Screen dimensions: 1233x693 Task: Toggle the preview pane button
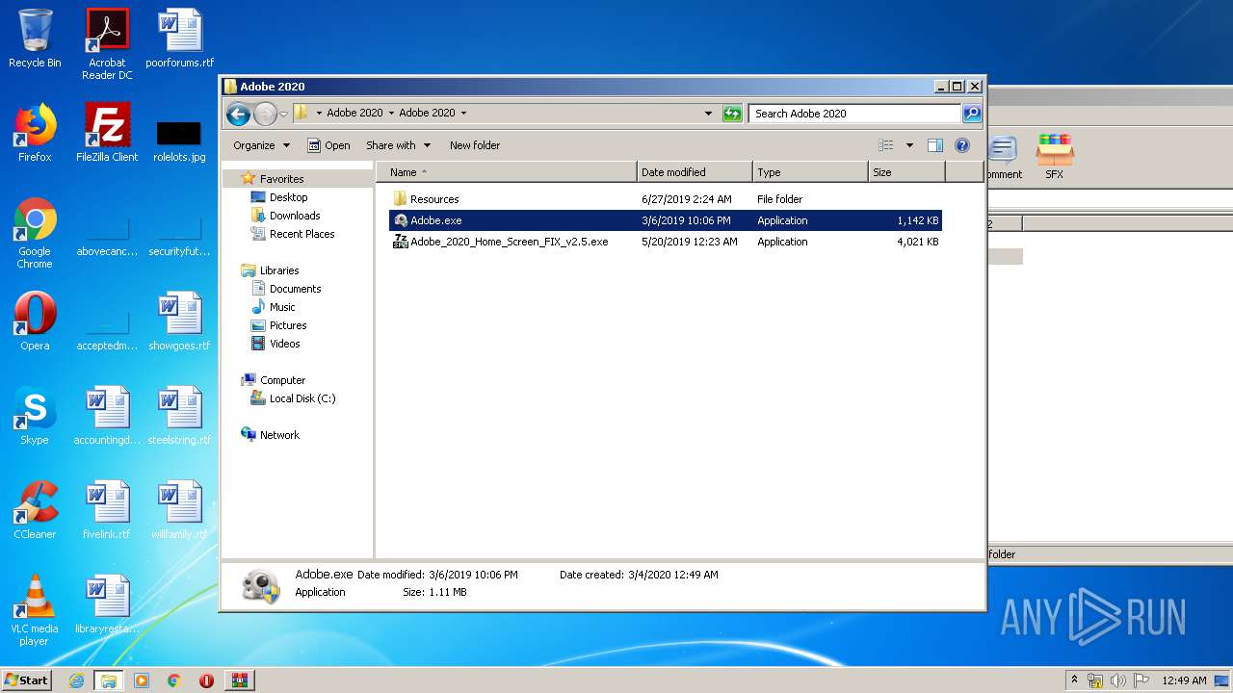click(x=934, y=145)
